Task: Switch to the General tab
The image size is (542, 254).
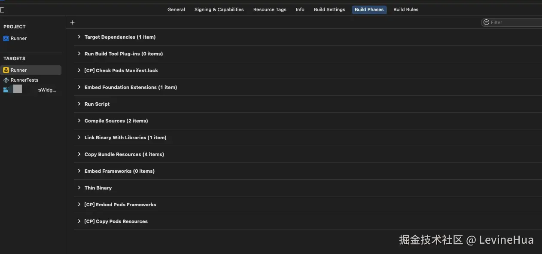Action: coord(176,9)
